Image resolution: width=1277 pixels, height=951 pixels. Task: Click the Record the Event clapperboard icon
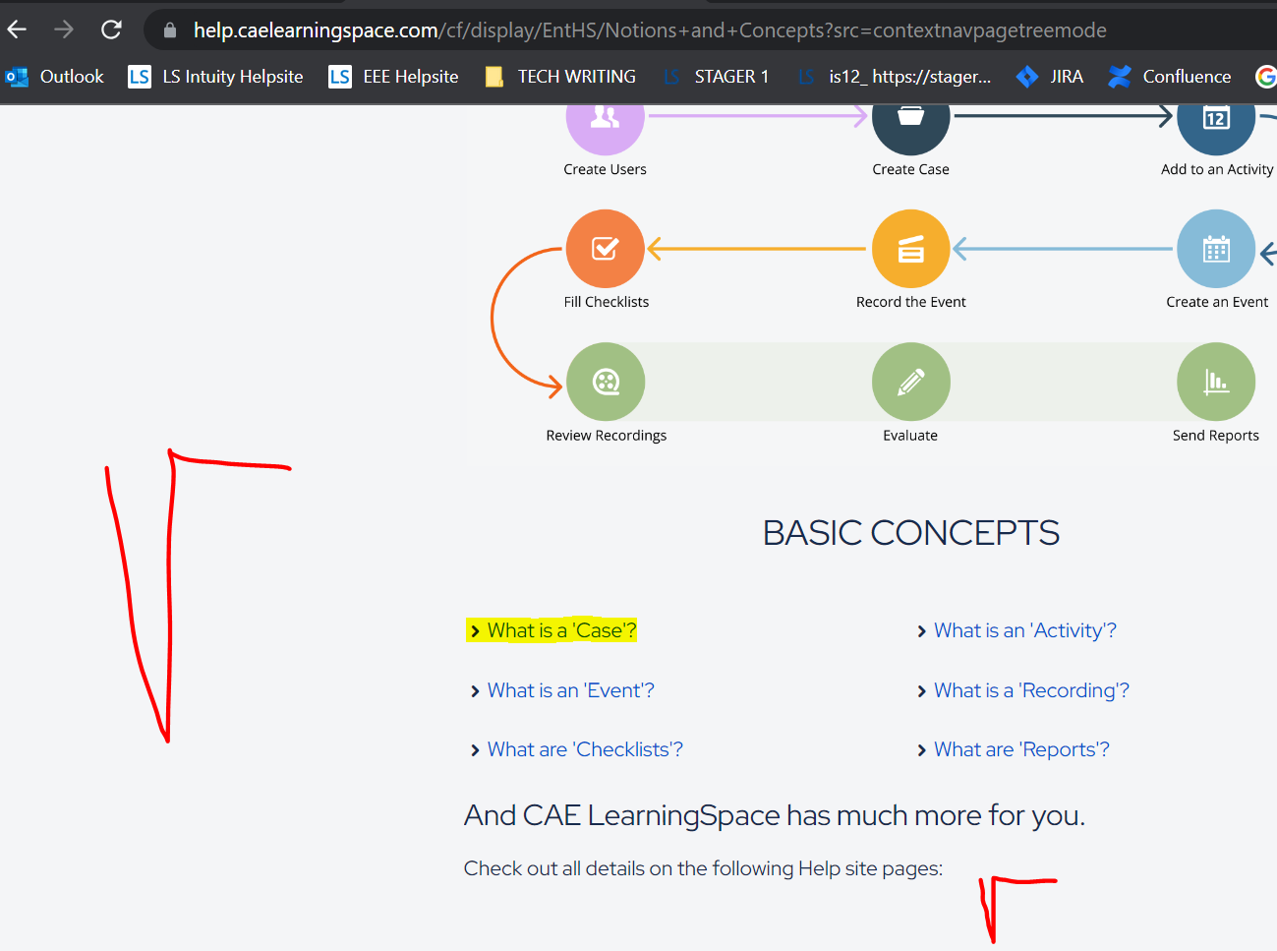point(911,249)
